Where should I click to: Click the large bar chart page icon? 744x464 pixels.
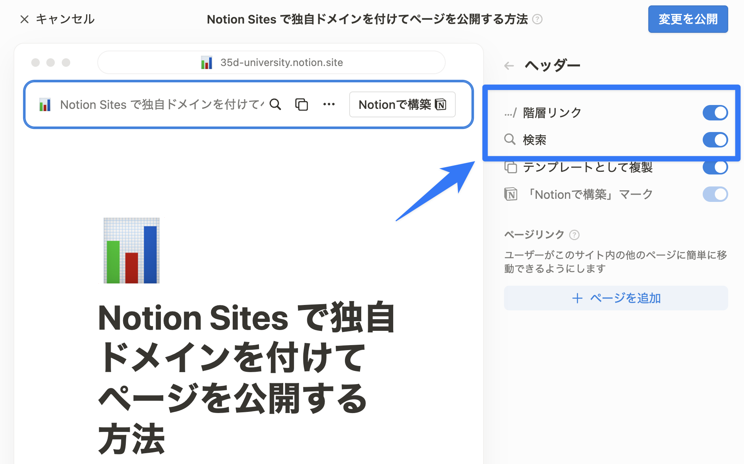pos(132,251)
